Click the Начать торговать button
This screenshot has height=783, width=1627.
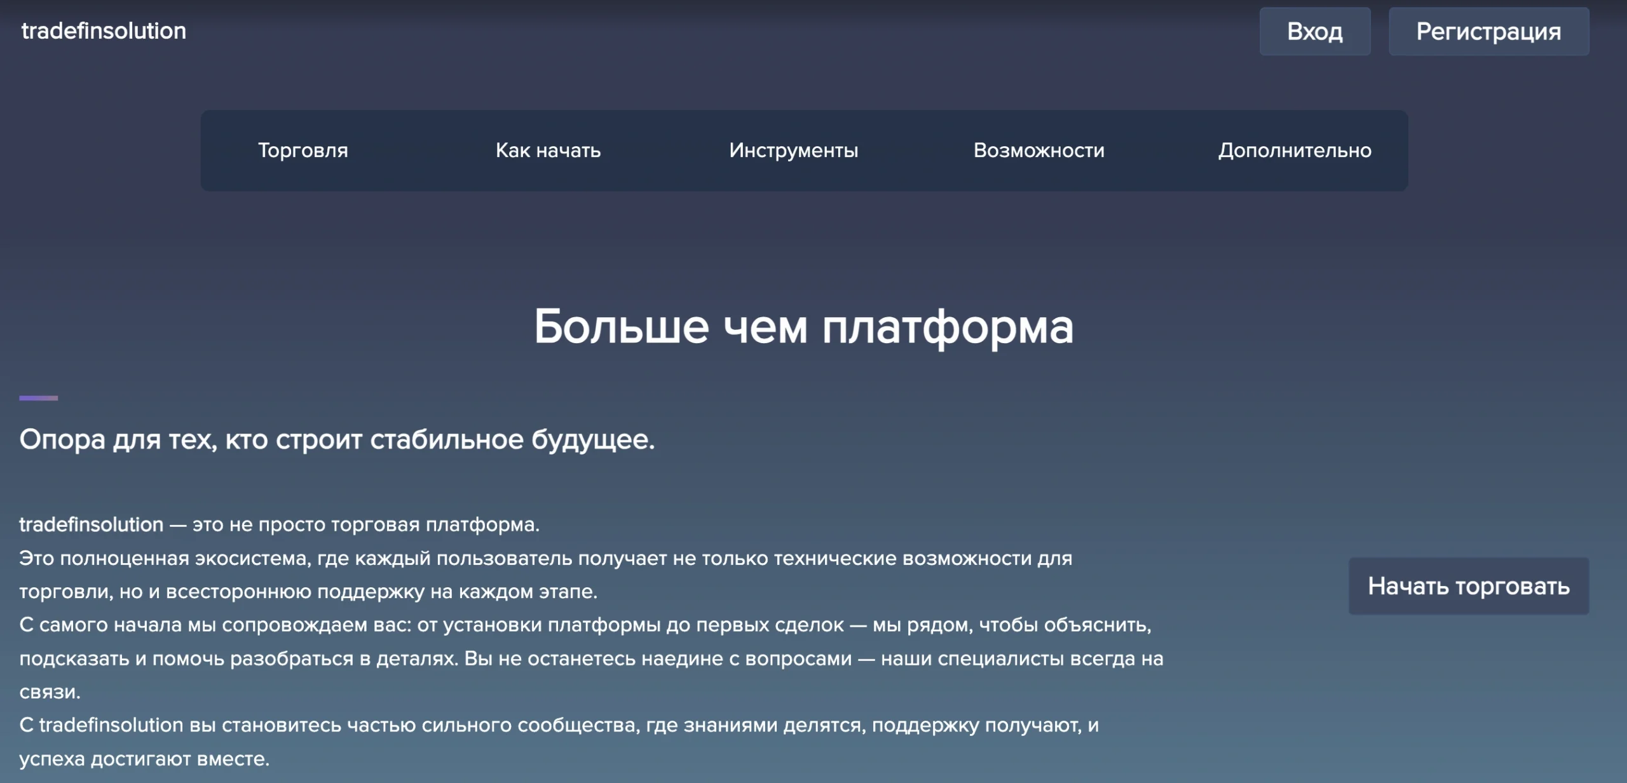[1469, 586]
